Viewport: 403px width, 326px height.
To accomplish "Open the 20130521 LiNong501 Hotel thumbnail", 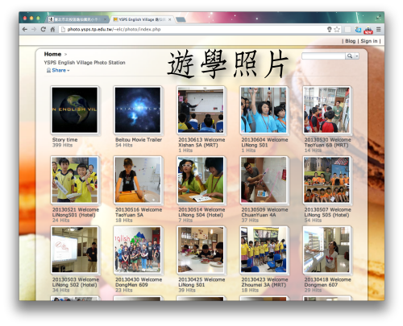I will pyautogui.click(x=75, y=180).
